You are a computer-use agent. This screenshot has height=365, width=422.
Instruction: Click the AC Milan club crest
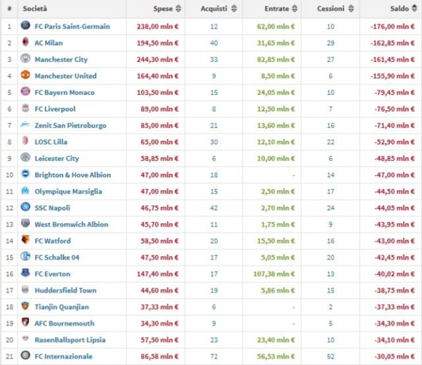25,42
